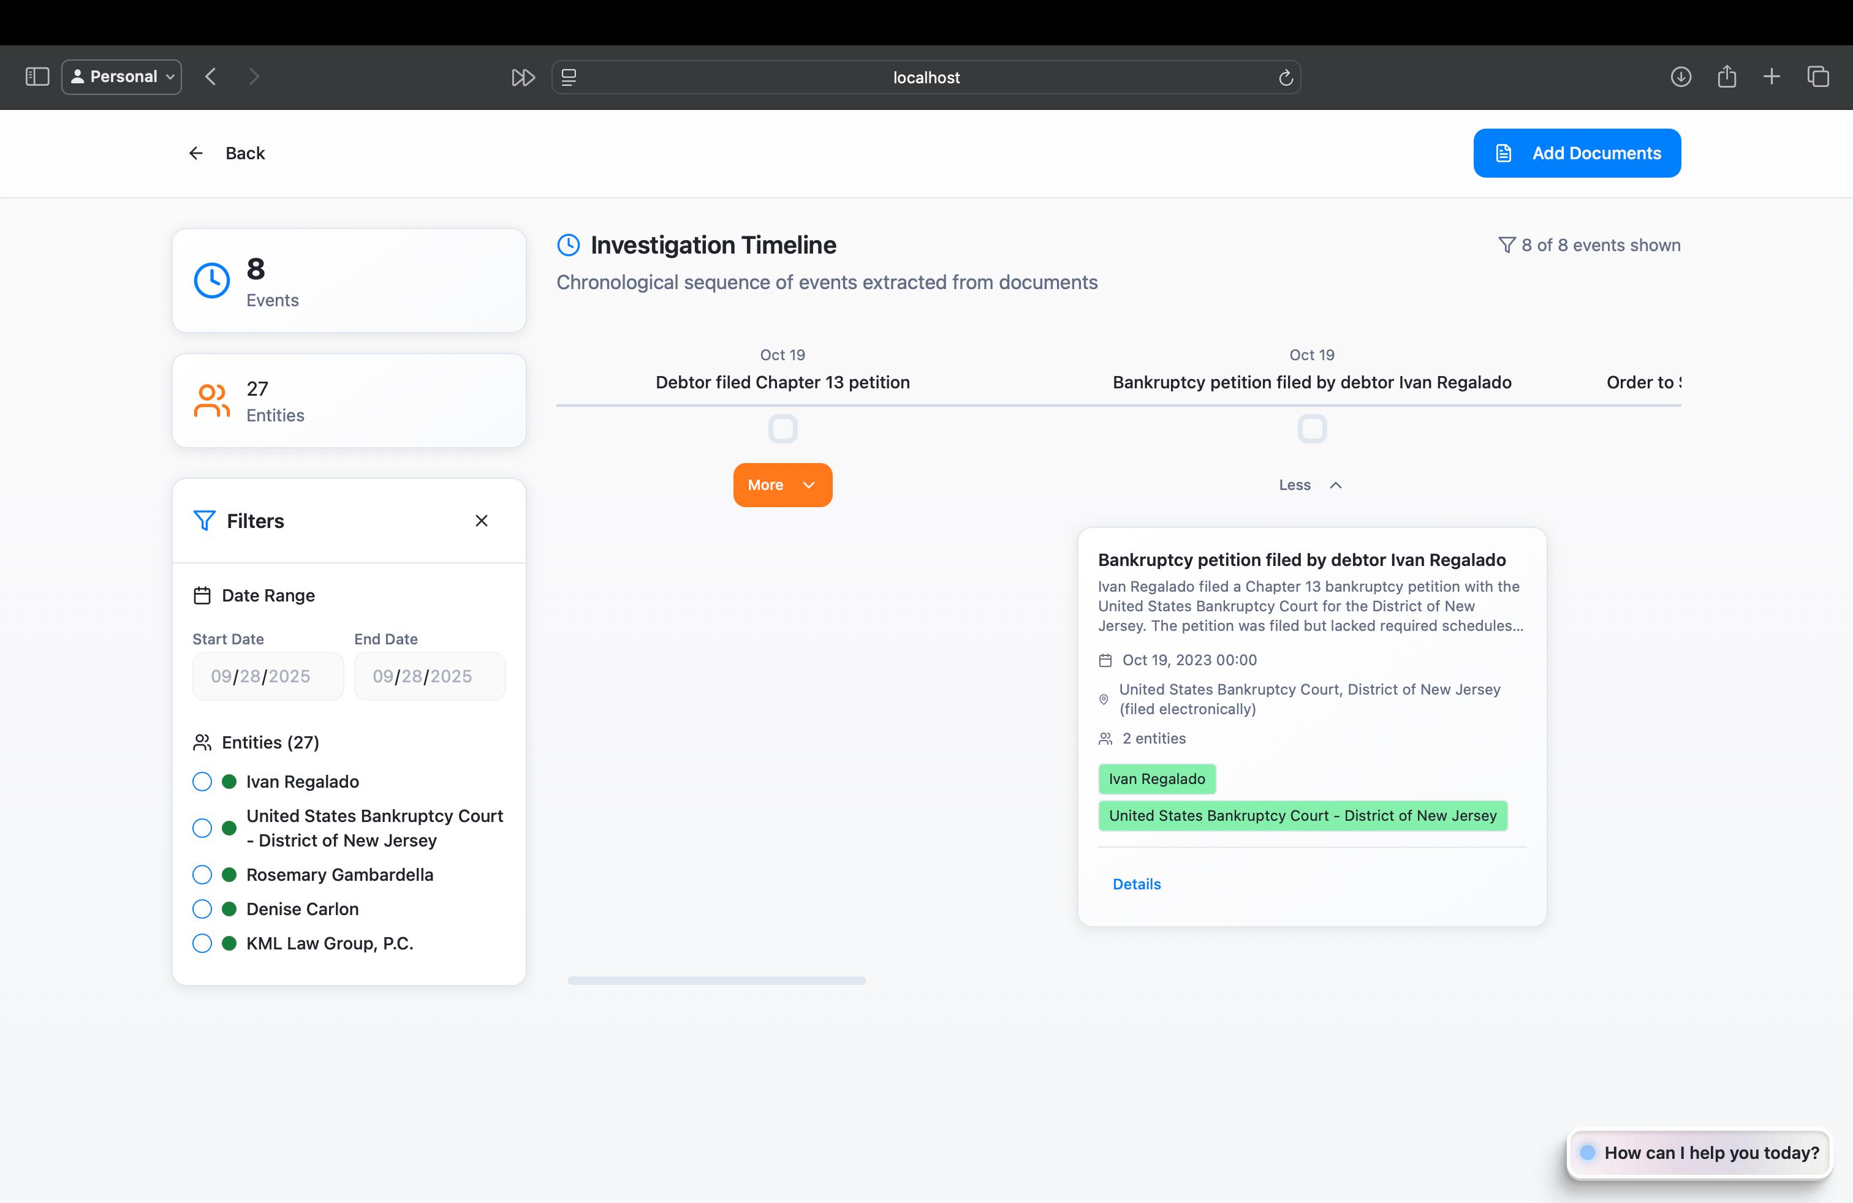Viewport: 1853px width, 1203px height.
Task: Click the Ivan Regalado green entity tag
Action: [x=1156, y=779]
